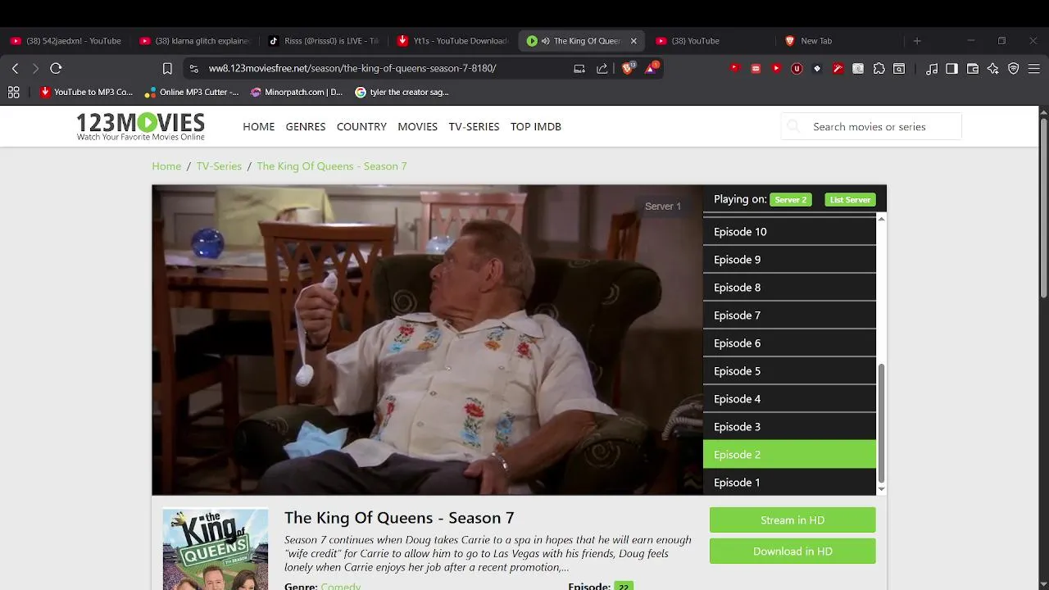Open Online MP3 Cutter bookmark
Viewport: 1049px width, 590px height.
(x=191, y=93)
